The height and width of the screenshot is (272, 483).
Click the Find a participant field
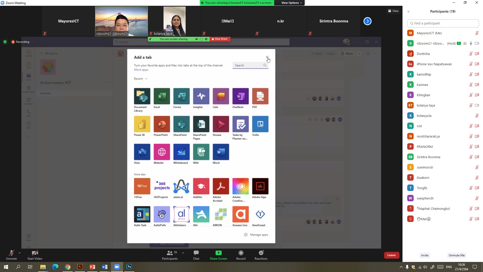443,23
